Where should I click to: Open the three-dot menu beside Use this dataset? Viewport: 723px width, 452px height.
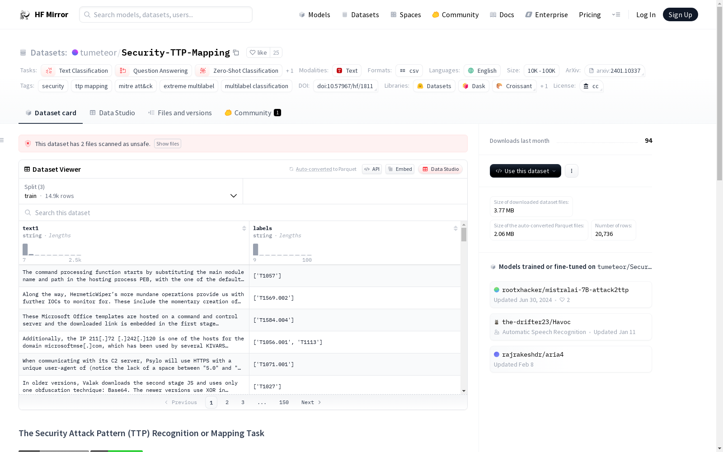[x=572, y=171]
